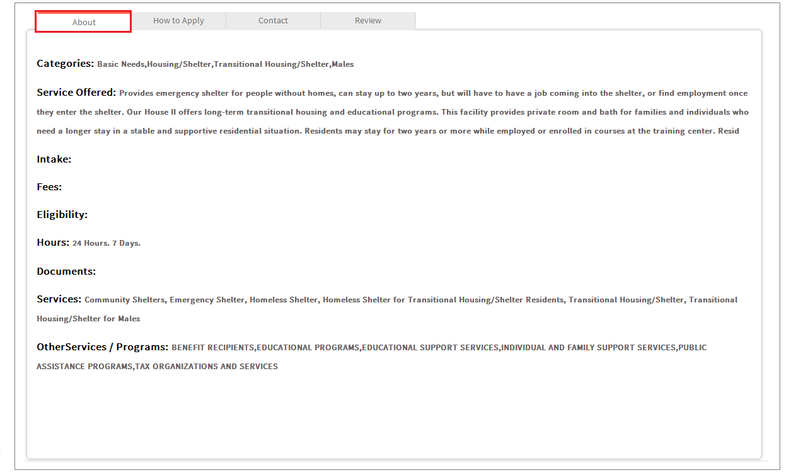Click the Fees heading
The image size is (796, 475).
click(x=49, y=187)
